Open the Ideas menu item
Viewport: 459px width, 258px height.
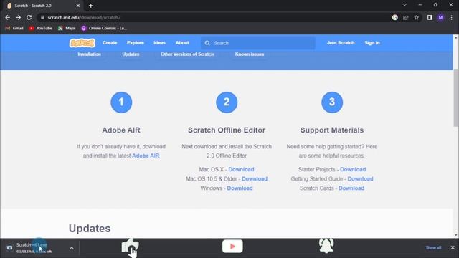point(159,43)
